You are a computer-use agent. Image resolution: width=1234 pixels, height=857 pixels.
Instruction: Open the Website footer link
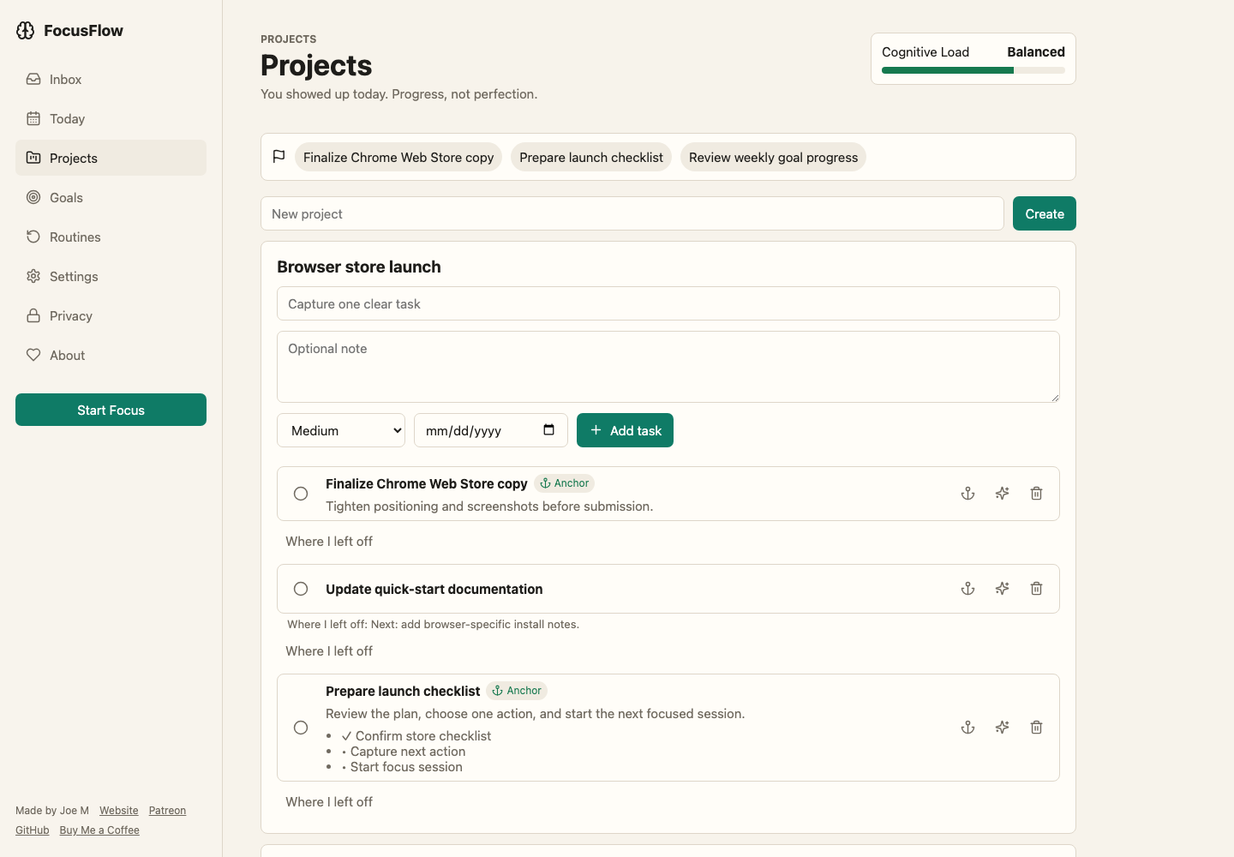coord(118,811)
